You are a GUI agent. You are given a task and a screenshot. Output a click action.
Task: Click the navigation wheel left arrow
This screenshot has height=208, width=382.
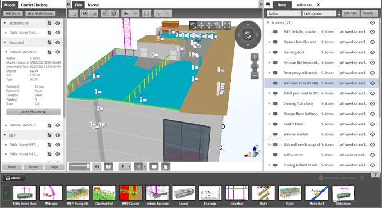239,35
